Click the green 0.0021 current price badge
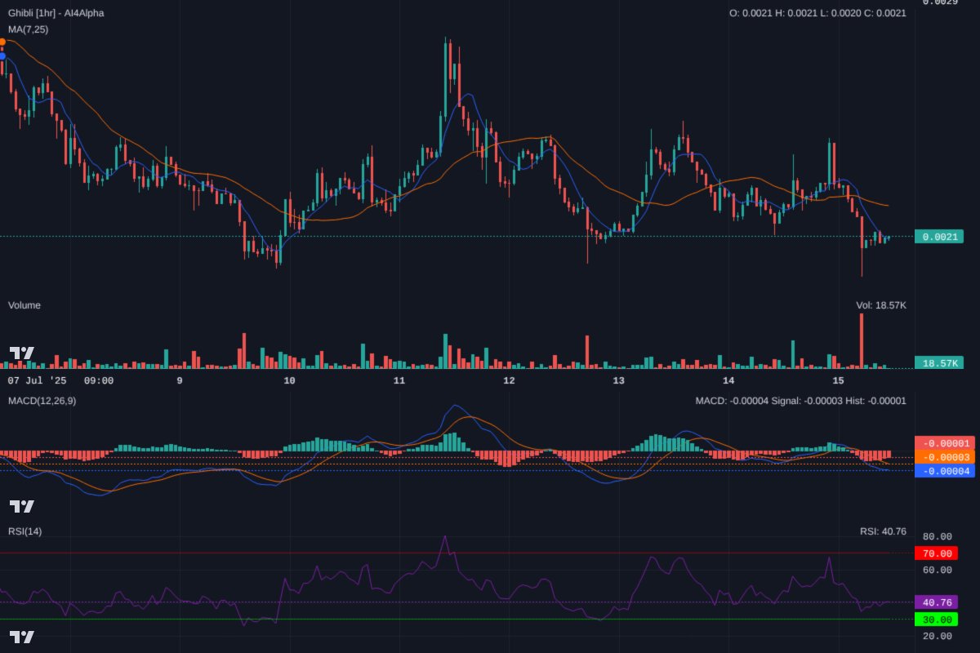This screenshot has height=653, width=980. [939, 237]
